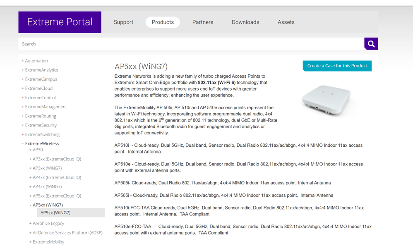Collapse the AP5xx (WiNG7) parent node
The height and width of the screenshot is (246, 413).
pos(46,205)
